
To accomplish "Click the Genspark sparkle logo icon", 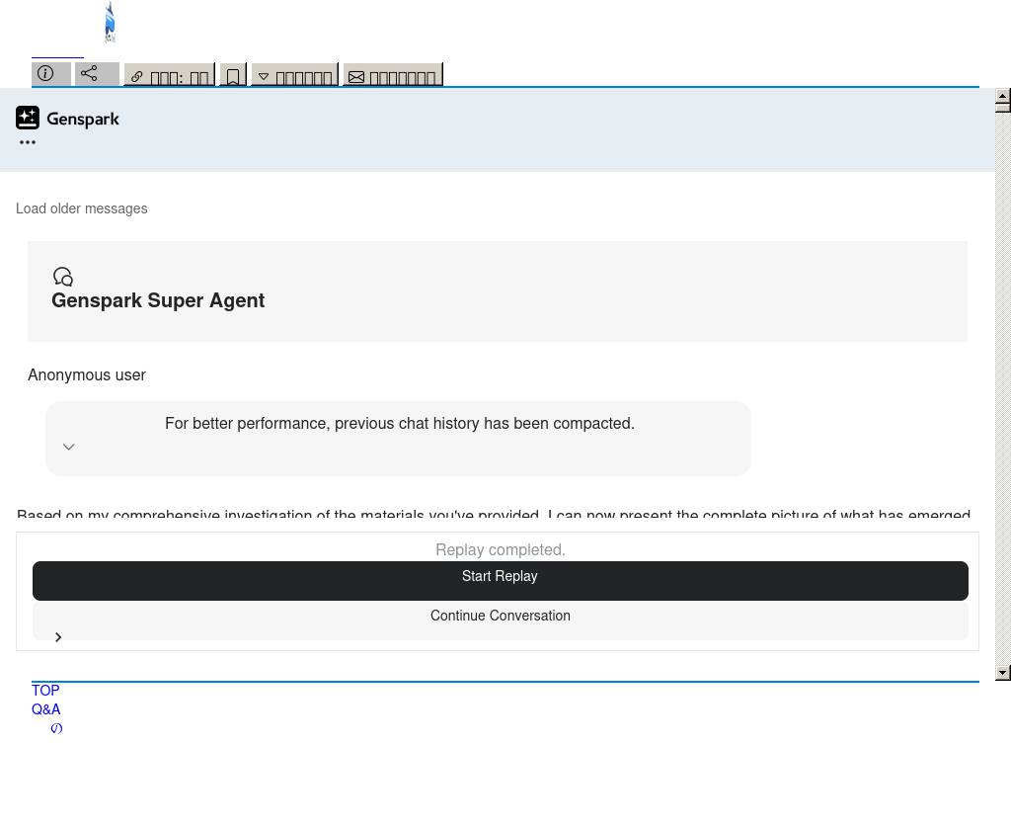I will (x=28, y=119).
